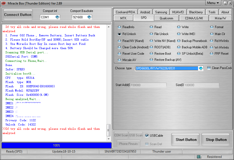Click the Stop Button

pos(215,140)
